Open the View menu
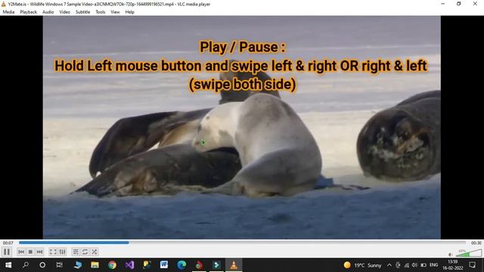The height and width of the screenshot is (272, 484). [115, 12]
